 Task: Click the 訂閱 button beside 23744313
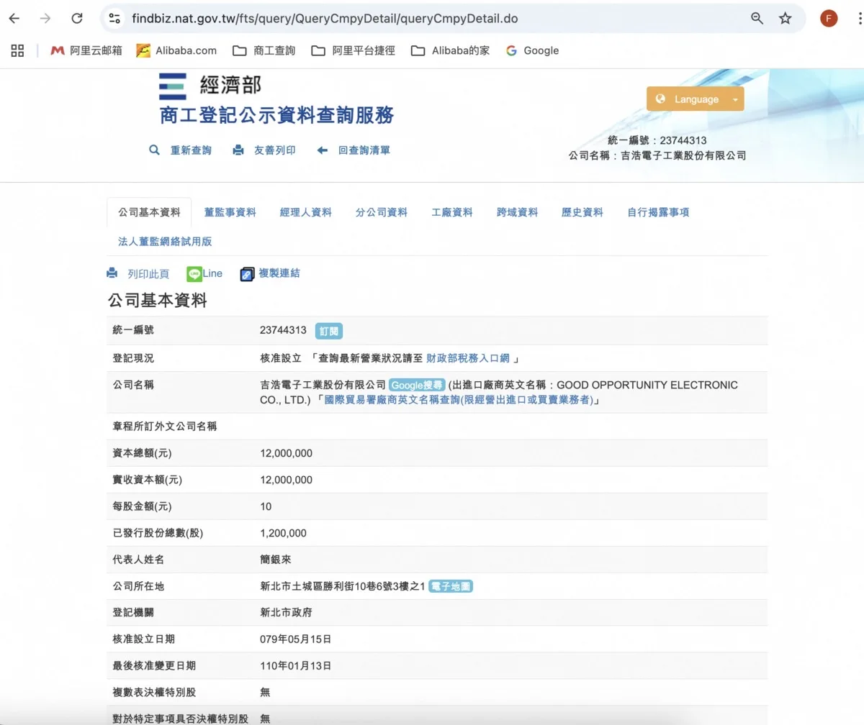click(x=329, y=331)
